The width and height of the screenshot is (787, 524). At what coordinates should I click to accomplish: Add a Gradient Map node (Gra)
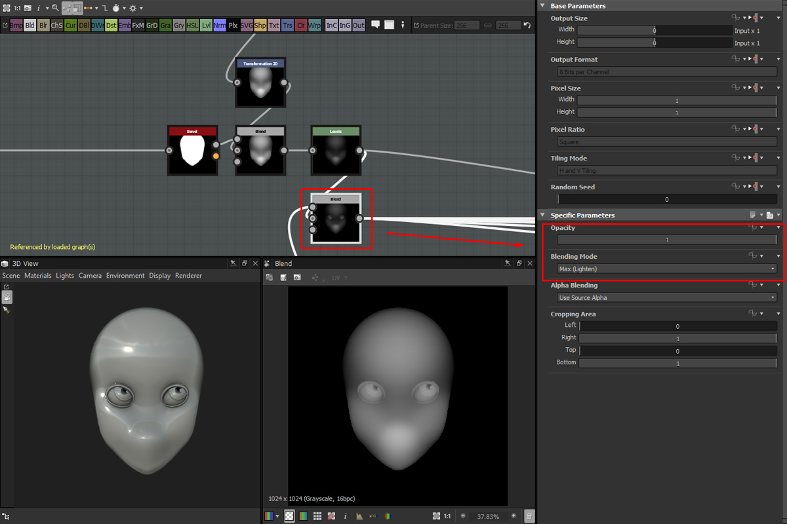[x=165, y=26]
